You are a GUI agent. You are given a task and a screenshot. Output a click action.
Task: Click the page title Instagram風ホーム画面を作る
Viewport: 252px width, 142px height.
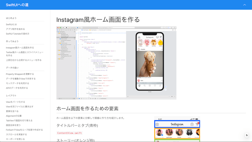[98, 20]
